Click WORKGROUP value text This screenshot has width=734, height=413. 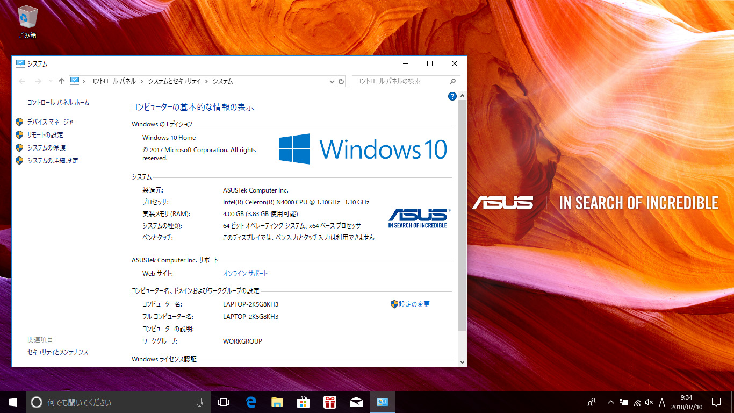[242, 341]
